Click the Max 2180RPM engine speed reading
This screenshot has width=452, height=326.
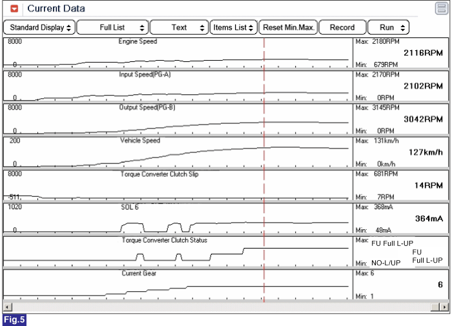point(377,41)
